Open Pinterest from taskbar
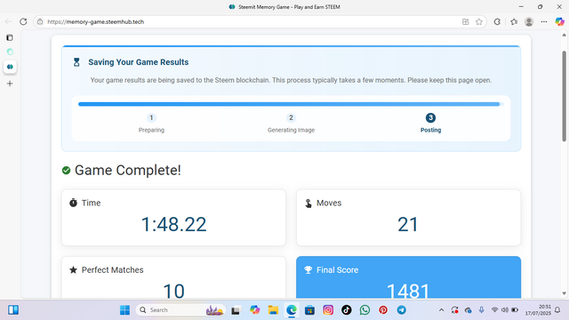This screenshot has width=569, height=320. pyautogui.click(x=383, y=310)
